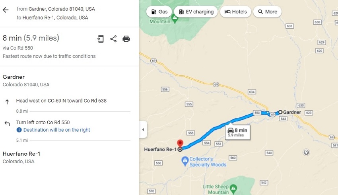Show EV charging stations on map
This screenshot has width=338, height=195.
click(x=196, y=12)
